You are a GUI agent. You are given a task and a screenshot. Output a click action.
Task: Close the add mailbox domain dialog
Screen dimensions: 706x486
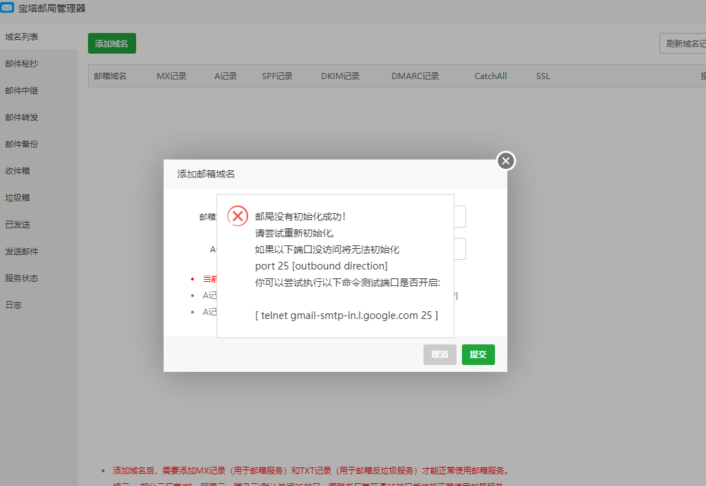506,161
